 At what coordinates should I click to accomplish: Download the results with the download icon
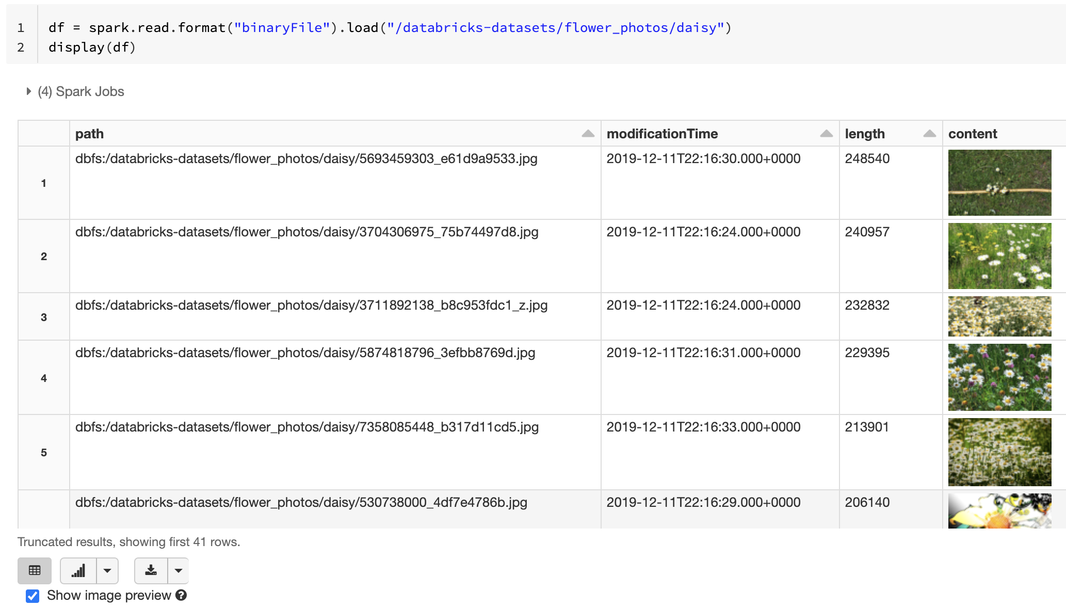pyautogui.click(x=151, y=570)
